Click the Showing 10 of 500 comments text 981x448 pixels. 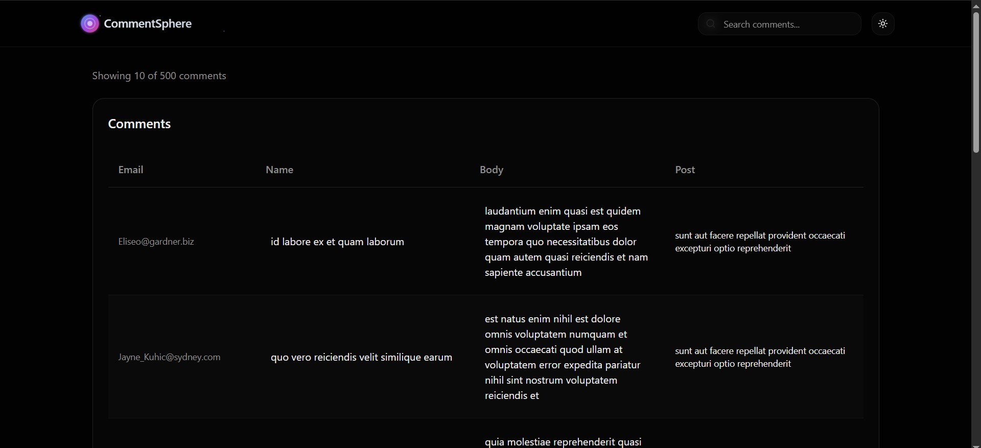pyautogui.click(x=159, y=76)
